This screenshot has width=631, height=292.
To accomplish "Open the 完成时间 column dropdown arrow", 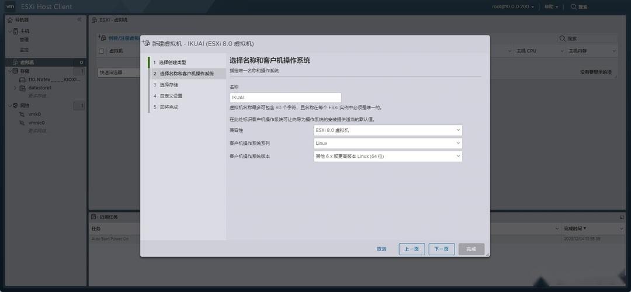I will point(621,228).
